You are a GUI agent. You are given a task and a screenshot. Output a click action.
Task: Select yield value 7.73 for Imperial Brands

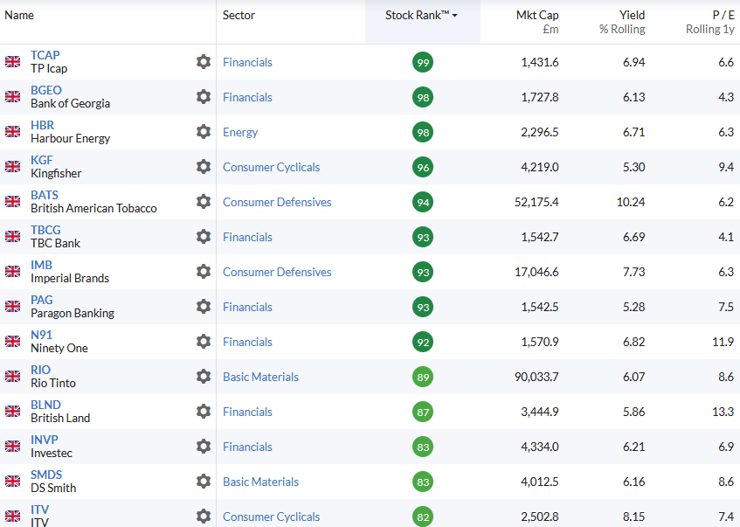633,272
